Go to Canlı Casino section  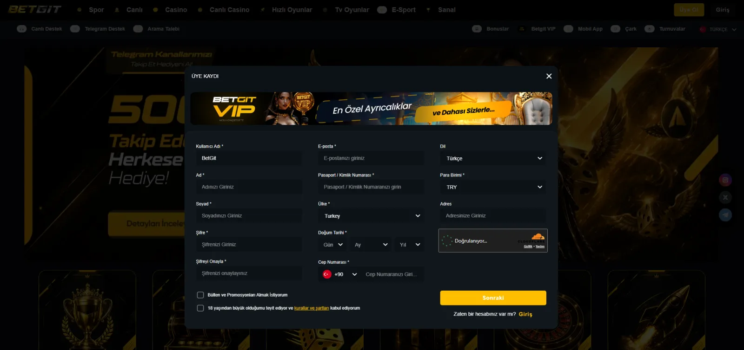pos(229,10)
